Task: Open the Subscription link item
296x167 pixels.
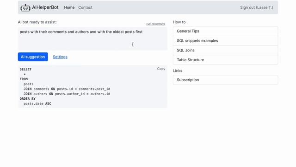Action: point(225,80)
